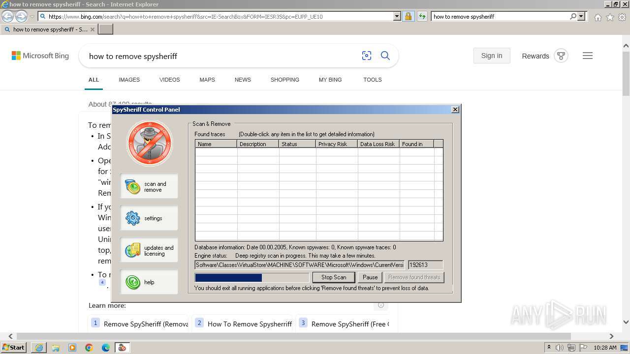This screenshot has height=354, width=630.
Task: Open File Explorer taskbar icon
Action: 56,348
